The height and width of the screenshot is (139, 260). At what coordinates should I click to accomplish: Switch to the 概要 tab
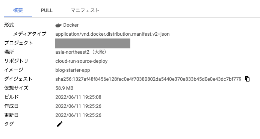coord(18,10)
